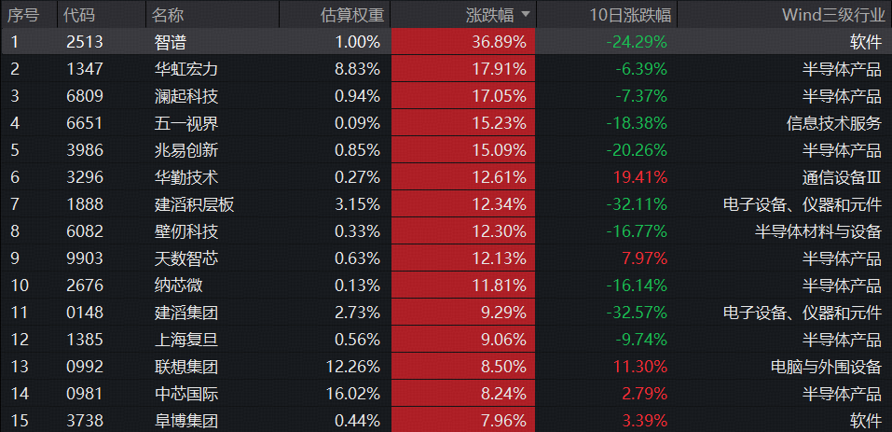
Task: Sort by 估算权重 column header
Action: click(x=335, y=14)
